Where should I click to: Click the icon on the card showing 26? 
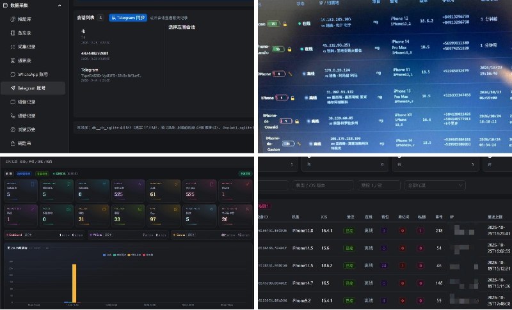[247, 209]
